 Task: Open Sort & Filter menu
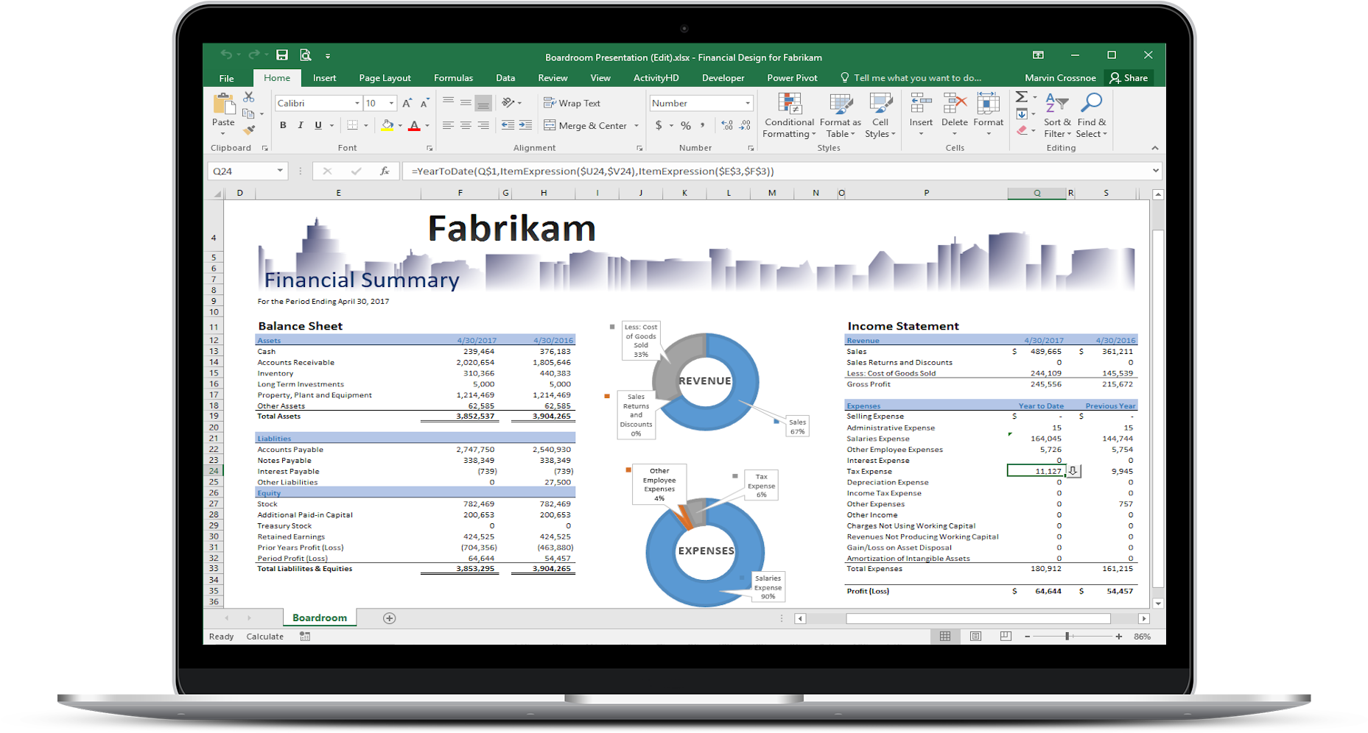(x=1057, y=116)
